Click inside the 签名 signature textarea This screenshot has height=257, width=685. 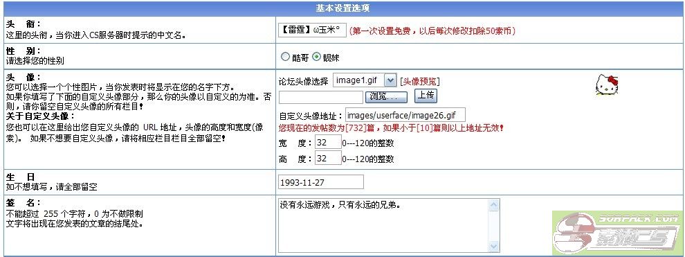[x=384, y=226]
